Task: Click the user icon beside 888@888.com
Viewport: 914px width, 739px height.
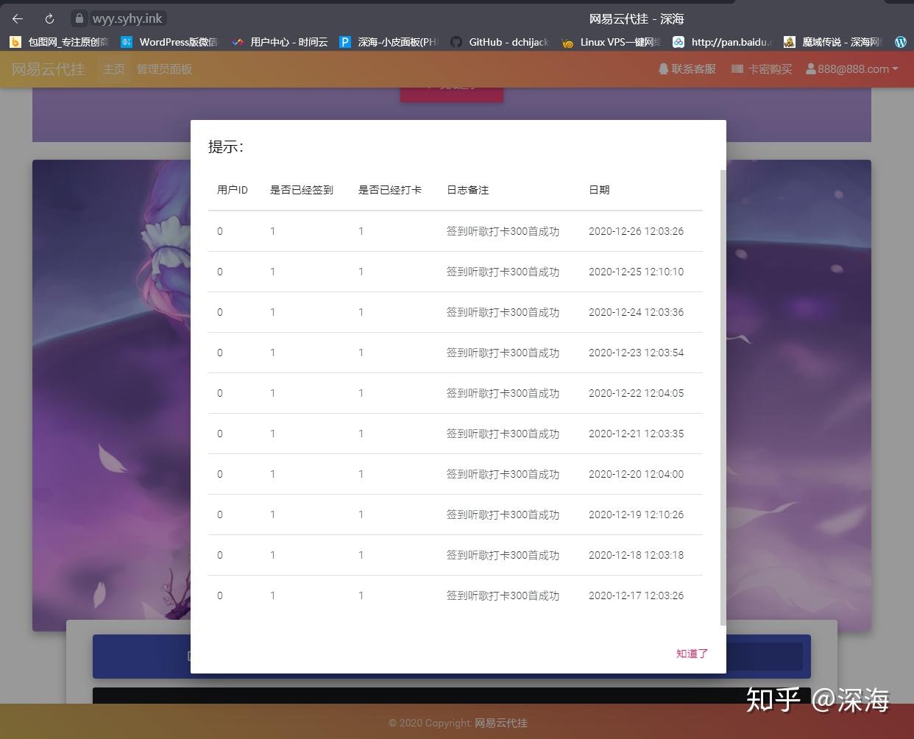Action: click(811, 68)
